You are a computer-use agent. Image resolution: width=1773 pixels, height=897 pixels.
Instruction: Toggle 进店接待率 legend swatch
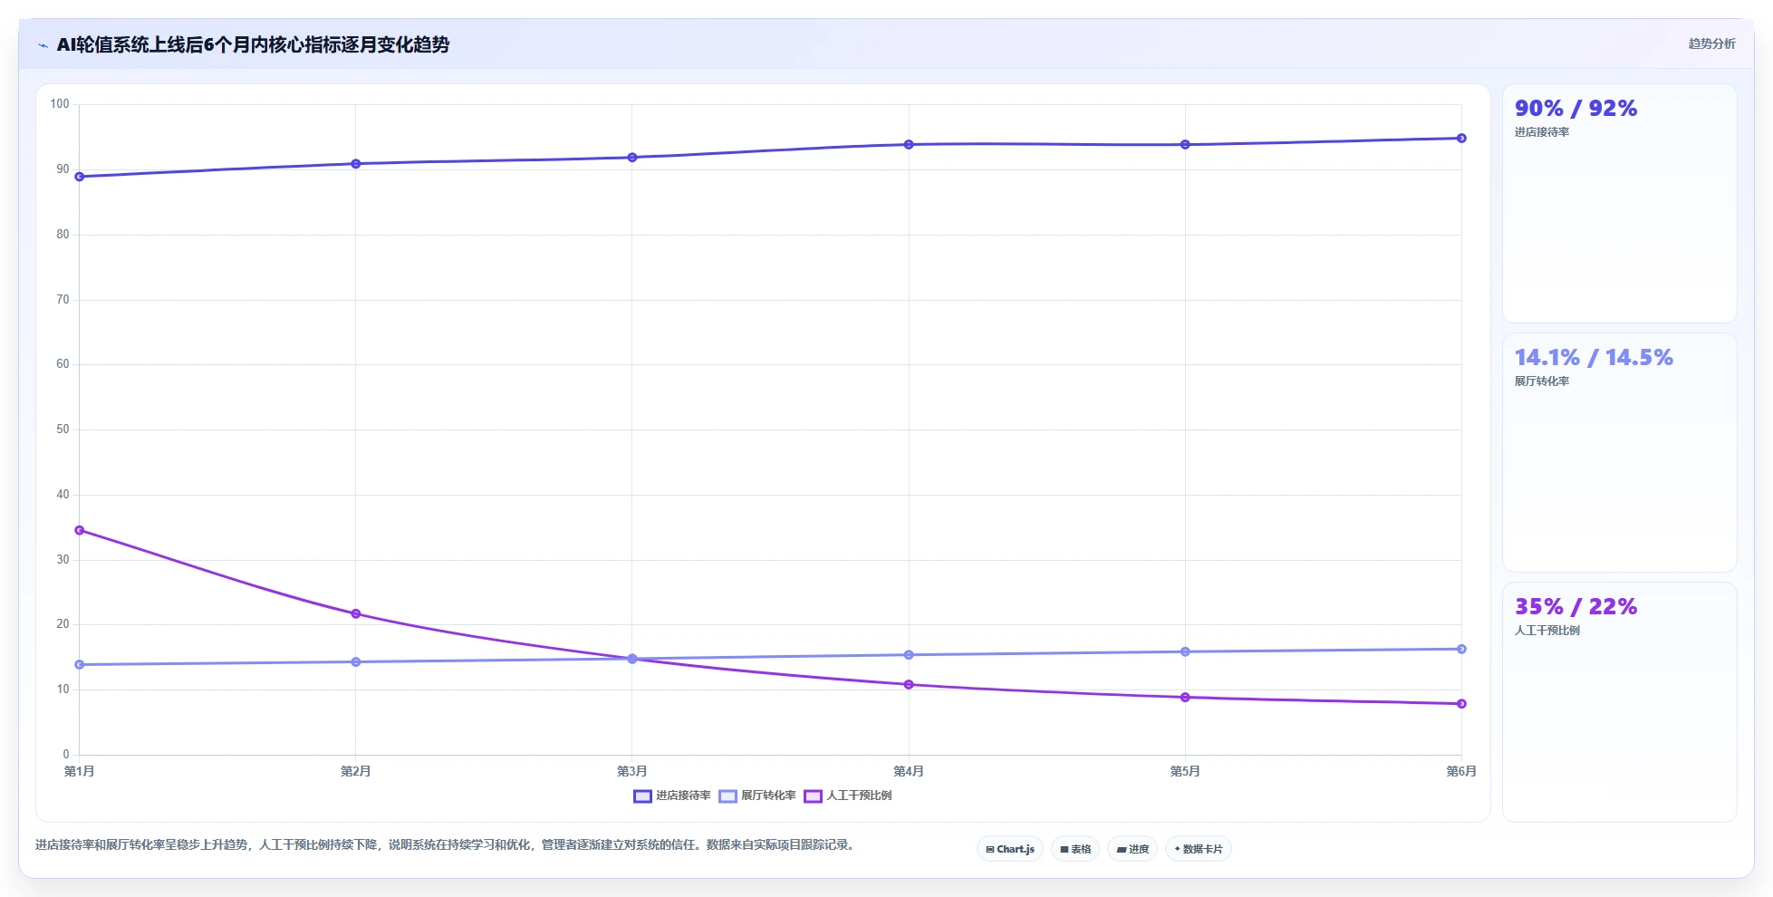[642, 796]
